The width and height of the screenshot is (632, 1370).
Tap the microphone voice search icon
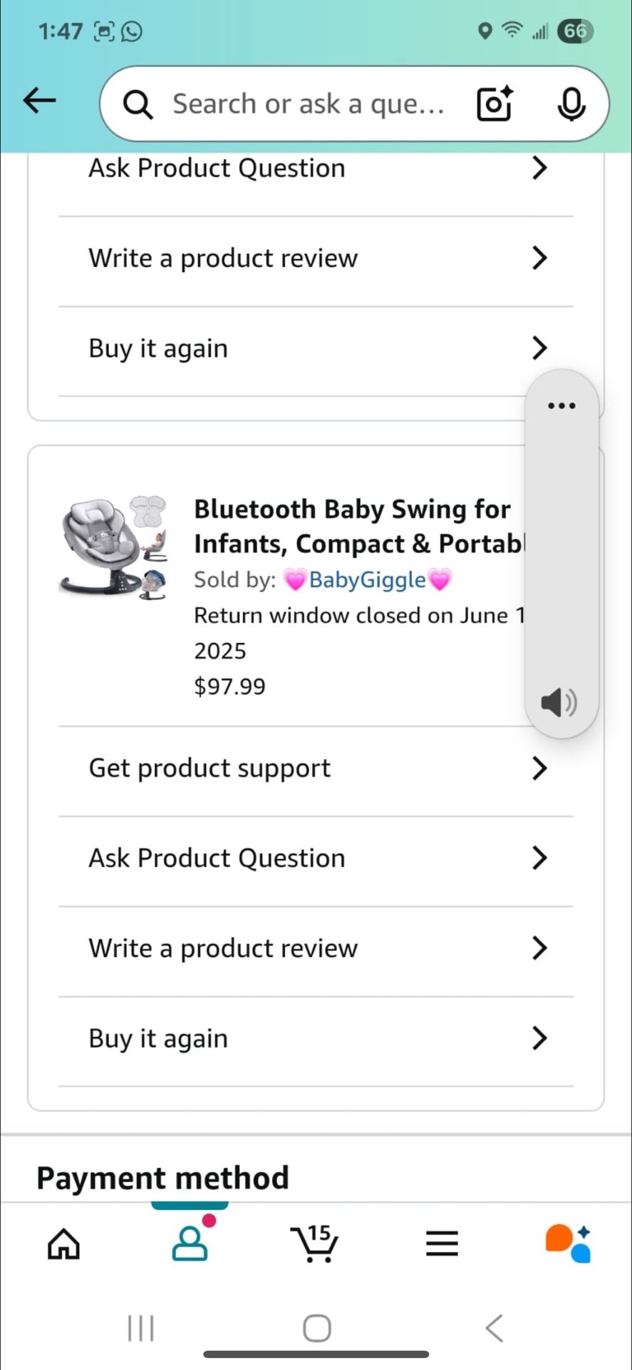571,104
